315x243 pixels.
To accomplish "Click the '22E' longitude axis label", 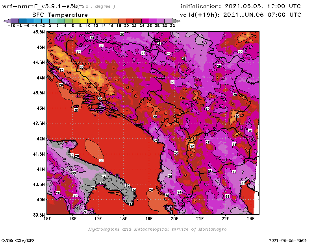I will pos(225,219).
